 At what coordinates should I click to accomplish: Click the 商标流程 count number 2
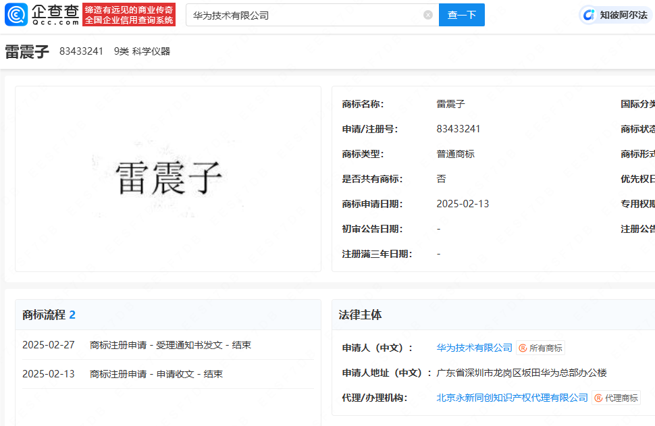click(x=72, y=315)
